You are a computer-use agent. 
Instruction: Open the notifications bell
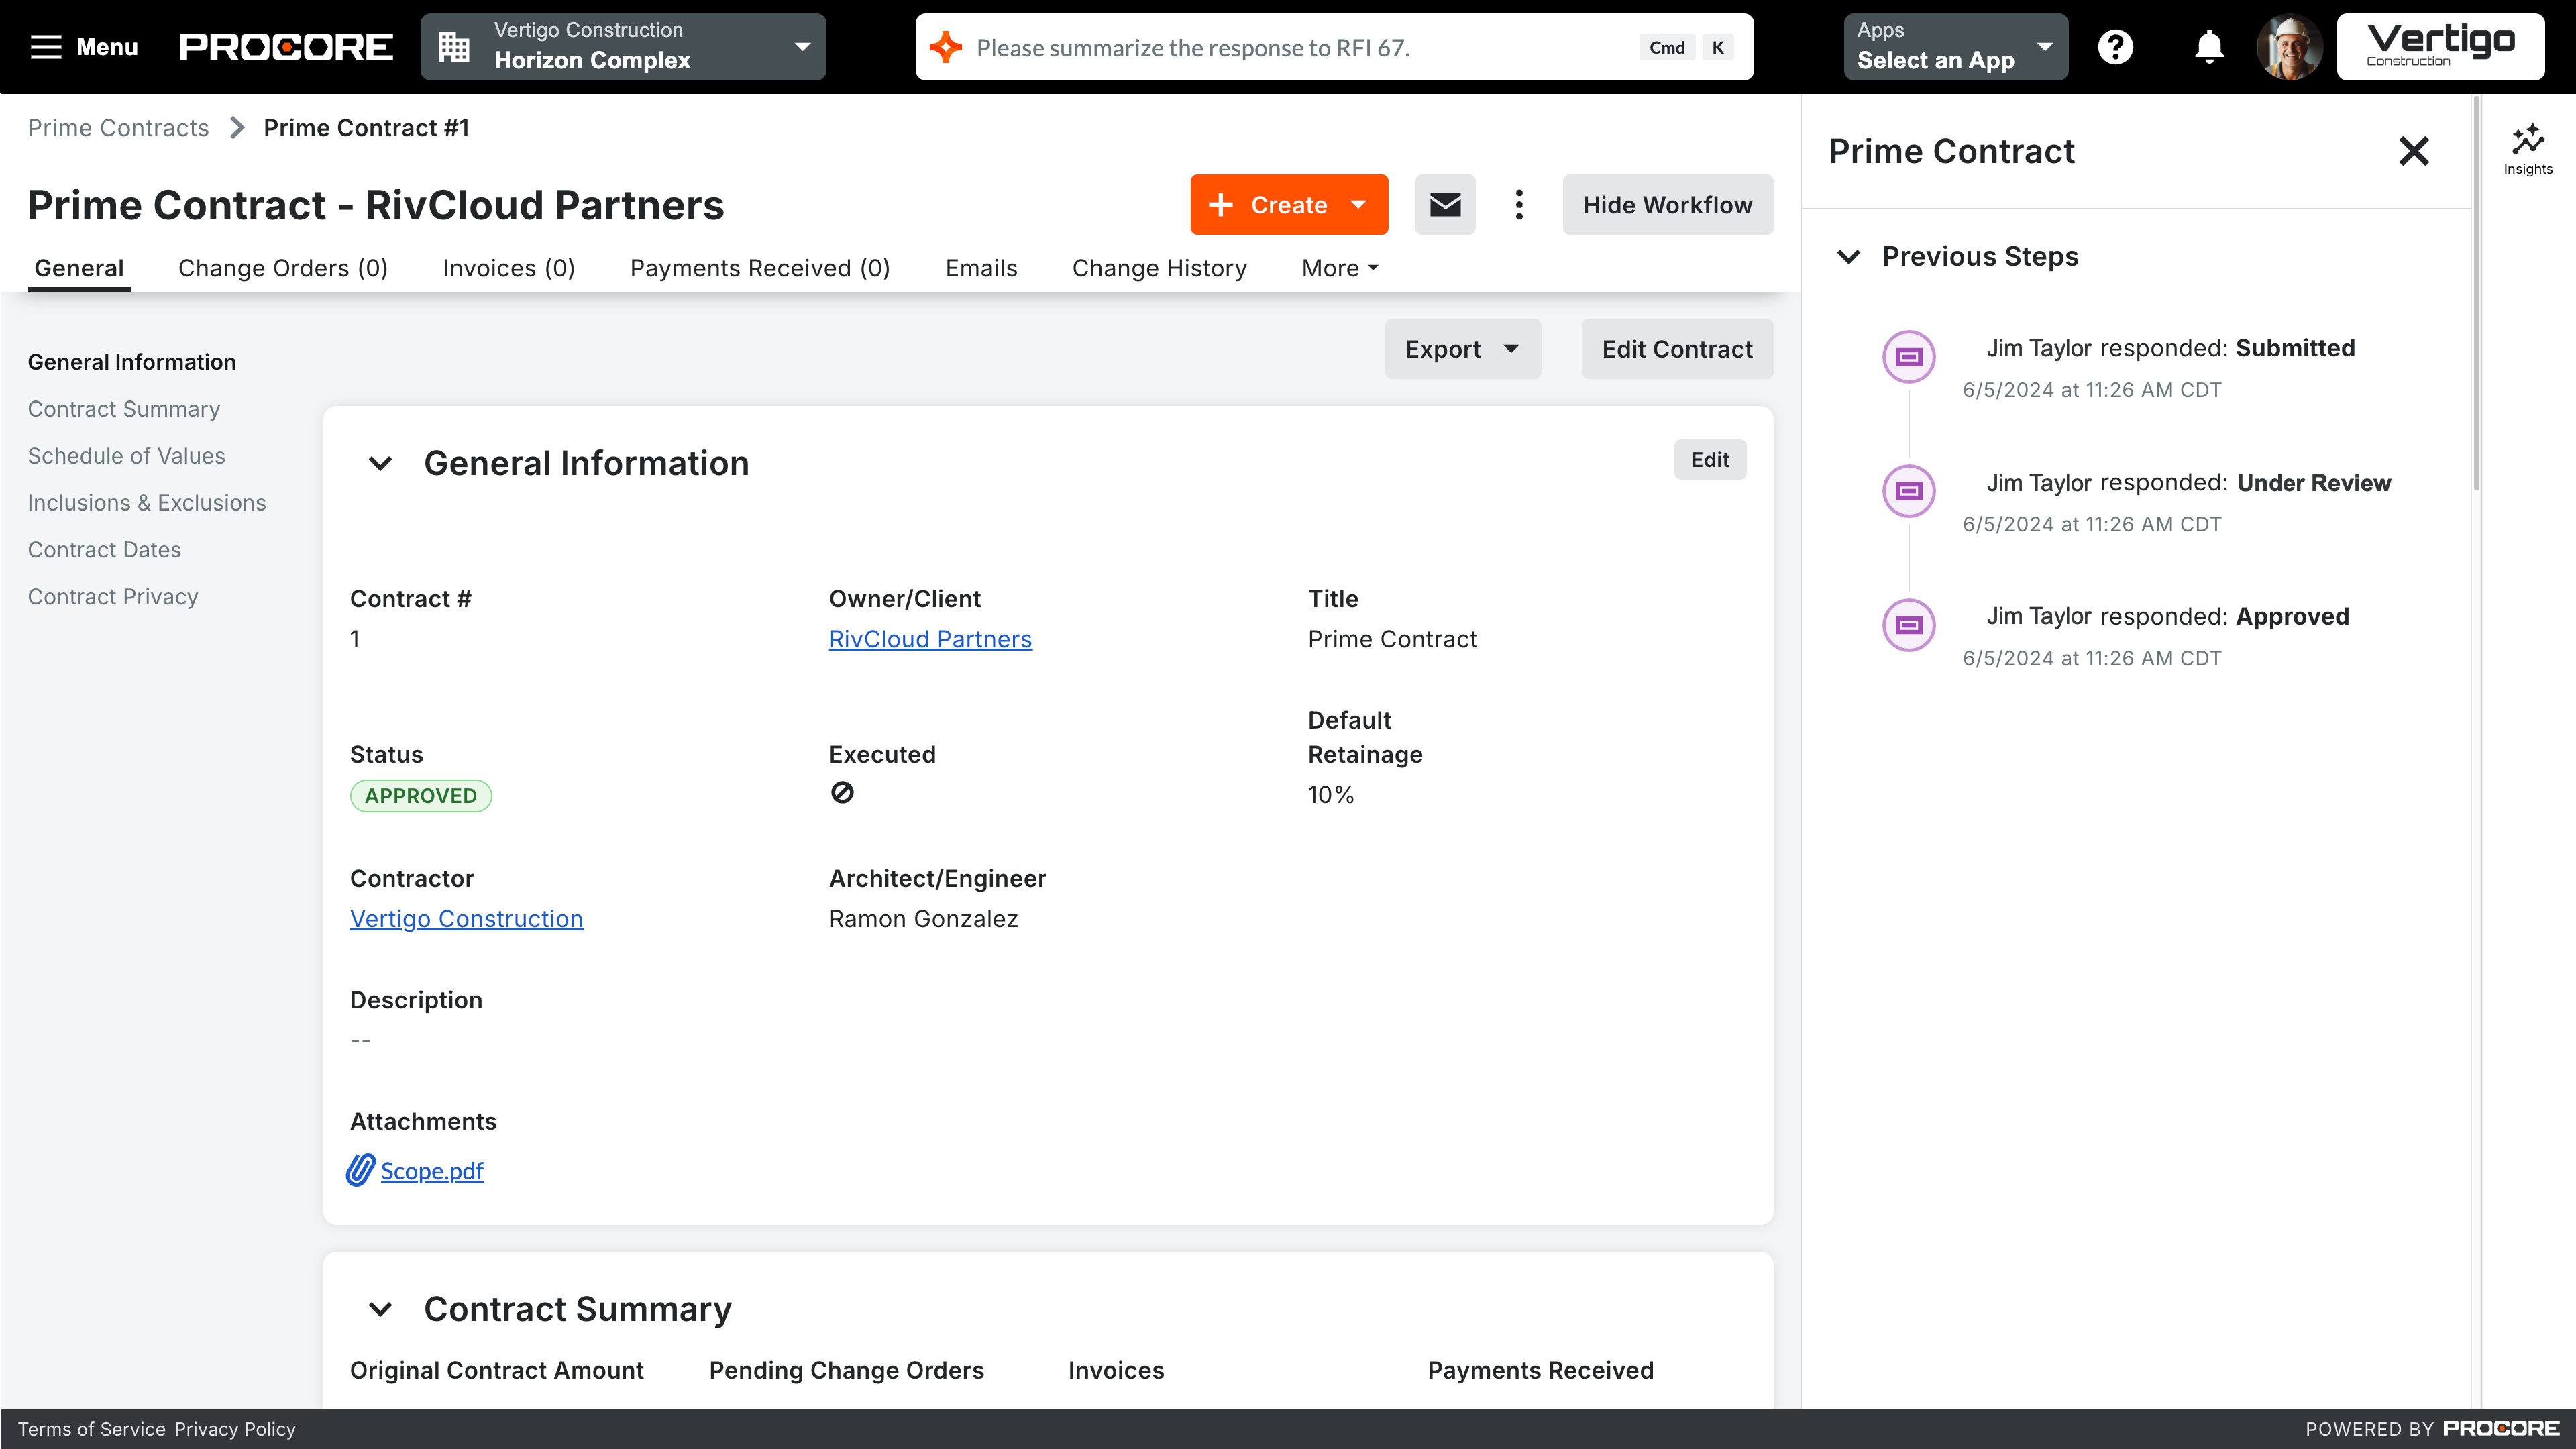(2208, 46)
